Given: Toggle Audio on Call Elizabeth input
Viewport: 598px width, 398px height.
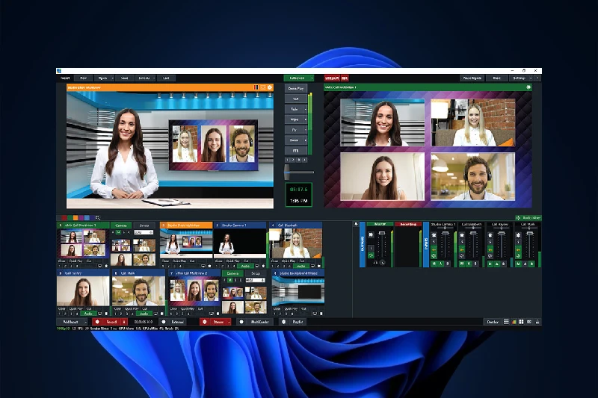Looking at the screenshot, I should (x=300, y=266).
